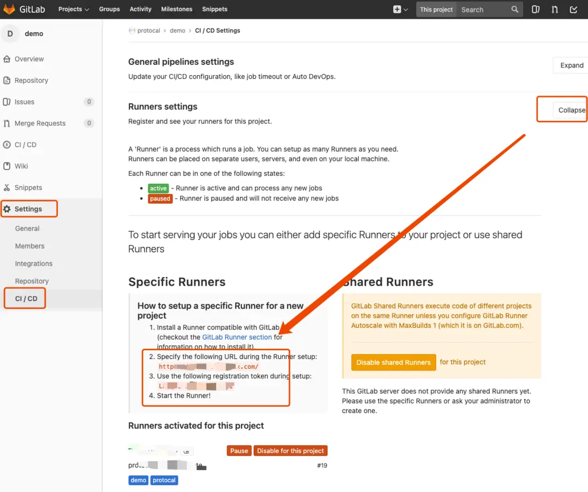This screenshot has height=492, width=588.
Task: Open Activity in top navigation
Action: point(141,9)
